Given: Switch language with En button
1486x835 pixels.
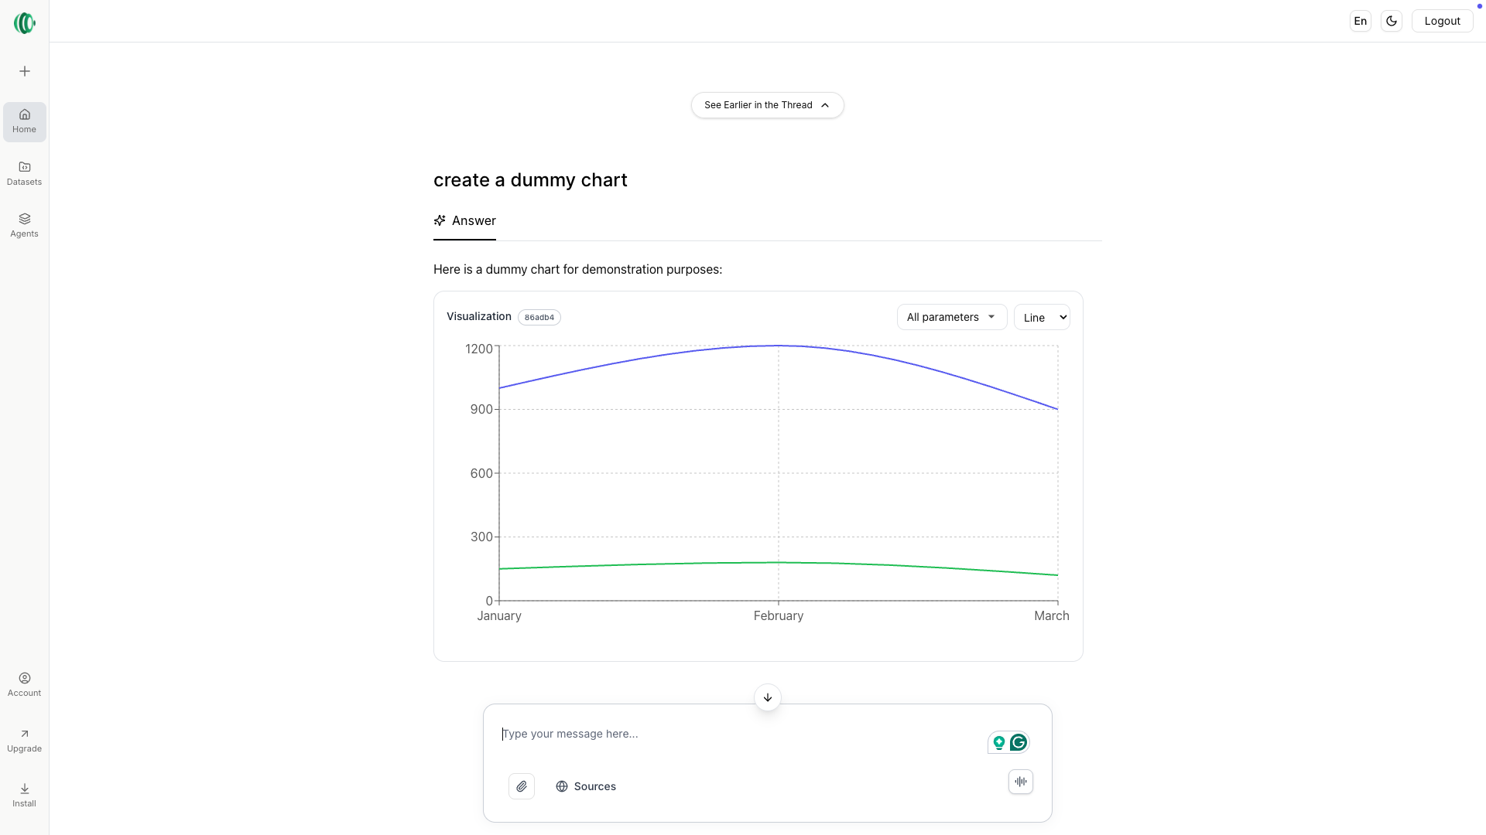Looking at the screenshot, I should 1361,21.
